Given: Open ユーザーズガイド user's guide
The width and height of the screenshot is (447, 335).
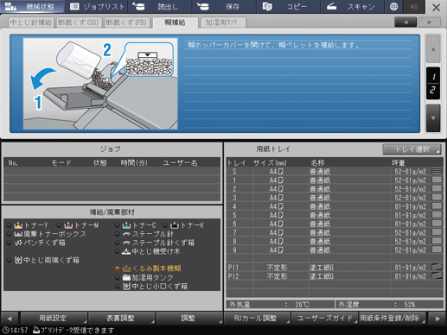Looking at the screenshot, I should pos(324,318).
